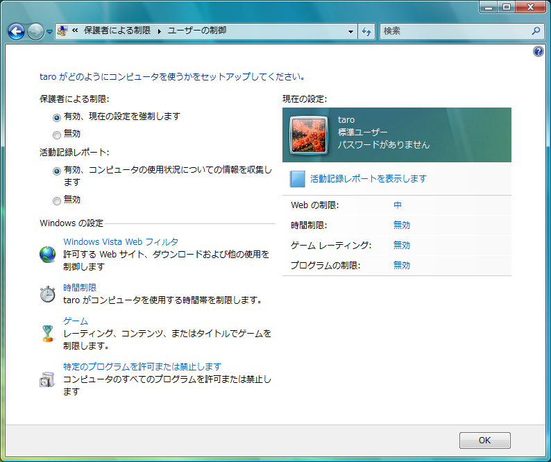Click プログラムの制限 status 無効 link
The width and height of the screenshot is (551, 462).
tap(402, 265)
